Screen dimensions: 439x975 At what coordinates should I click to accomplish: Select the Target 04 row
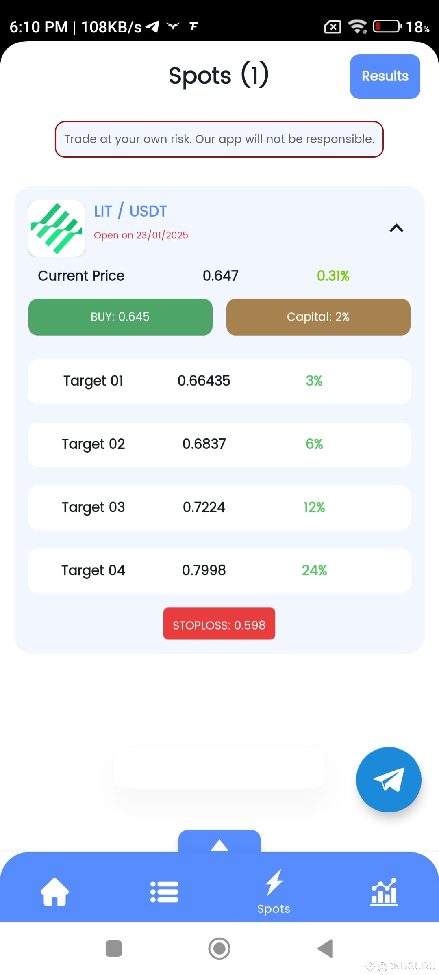click(x=219, y=571)
